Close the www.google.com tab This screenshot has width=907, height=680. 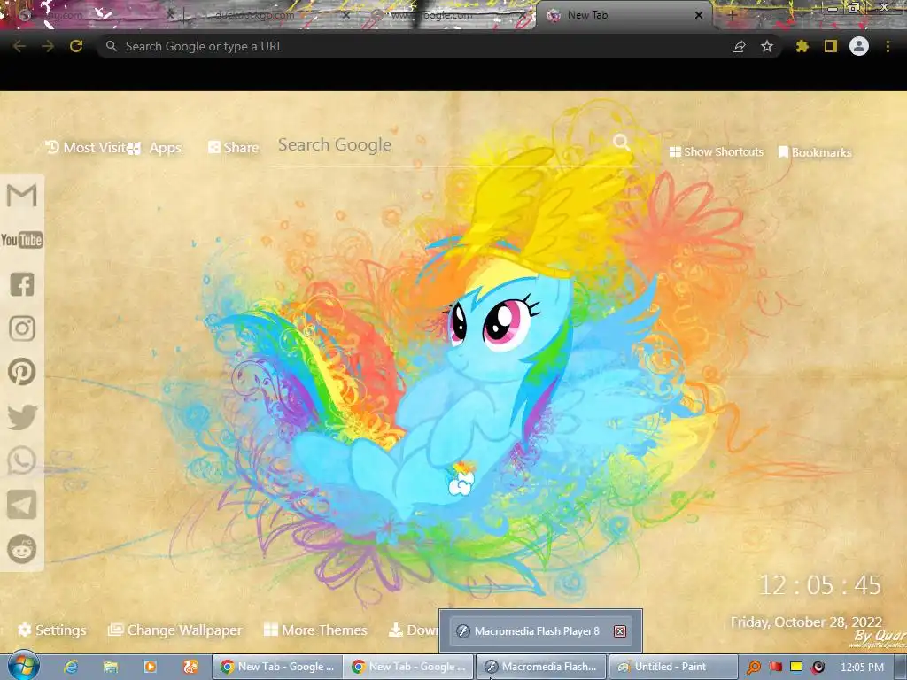tap(523, 15)
